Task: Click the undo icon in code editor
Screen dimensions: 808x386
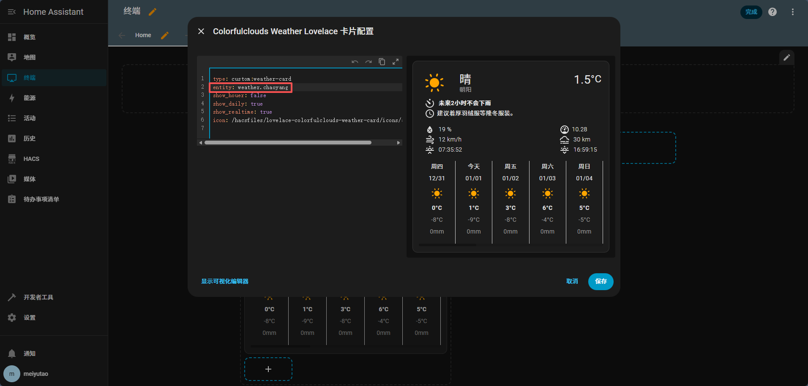Action: [355, 62]
